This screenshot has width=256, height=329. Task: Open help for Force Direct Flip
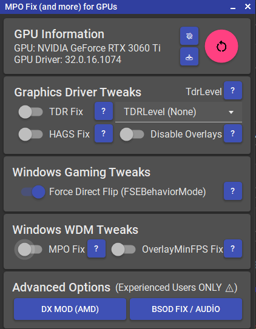click(233, 191)
